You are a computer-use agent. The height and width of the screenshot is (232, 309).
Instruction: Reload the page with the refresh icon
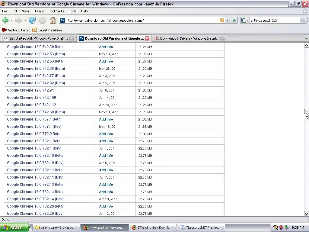(x=32, y=20)
